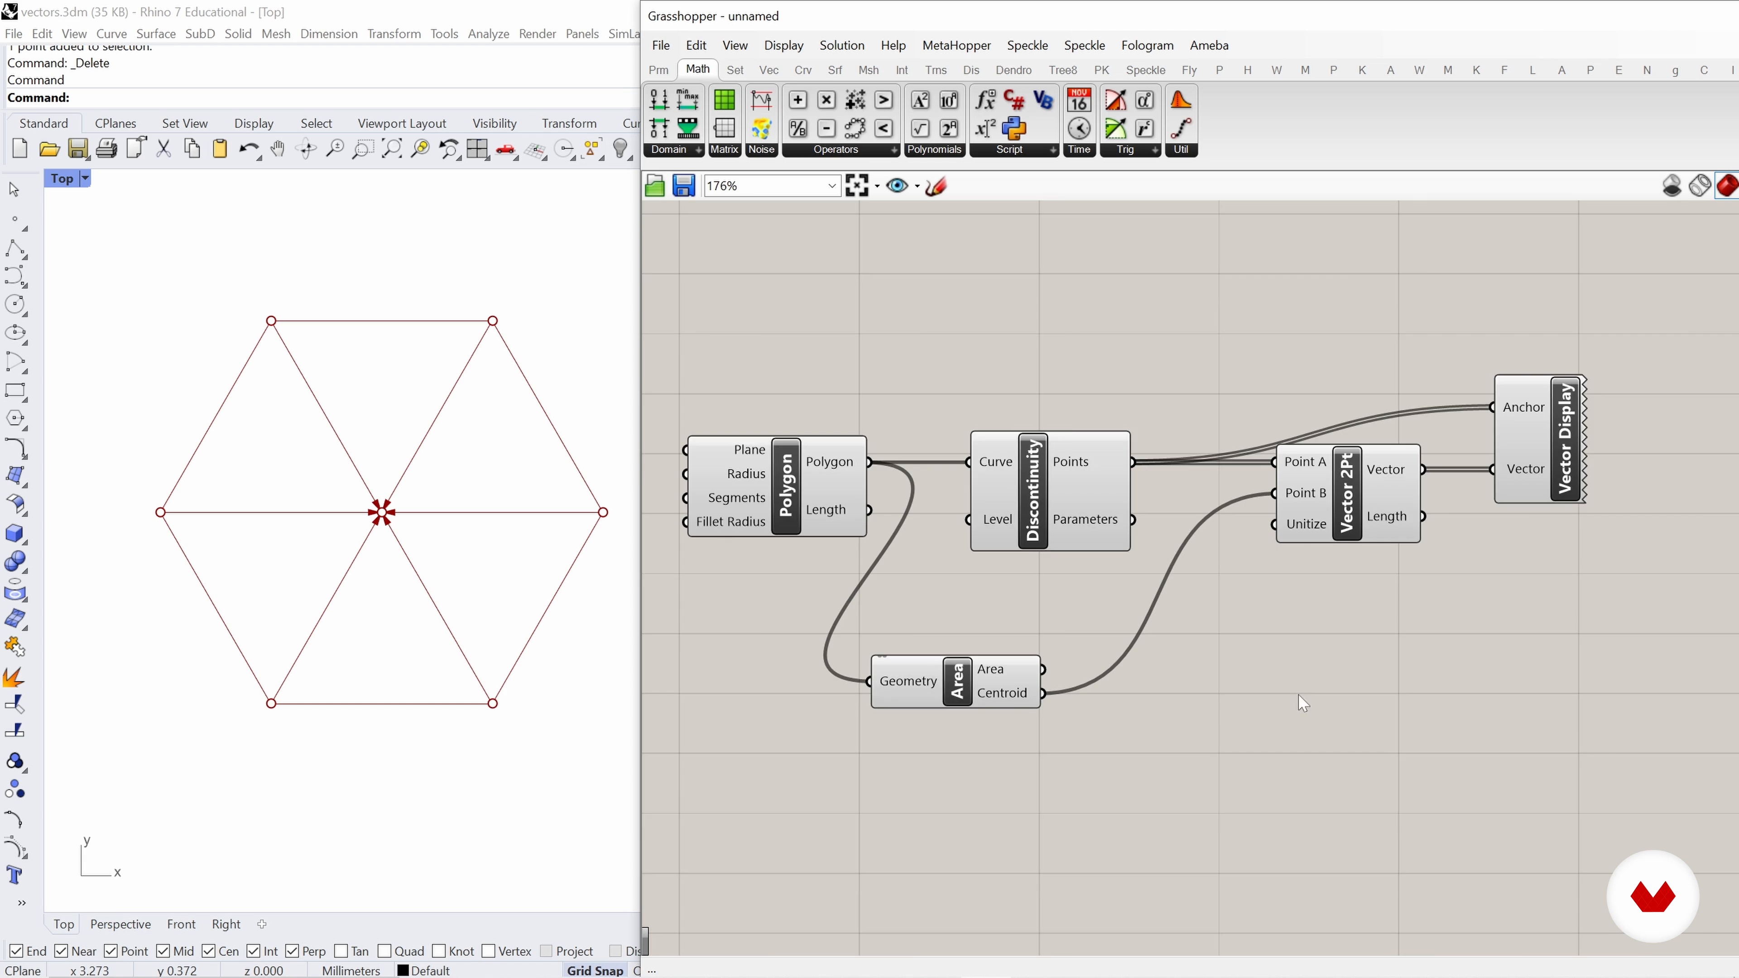Expand Rhino sidebar more tools chevron
Image resolution: width=1739 pixels, height=978 pixels.
[22, 903]
